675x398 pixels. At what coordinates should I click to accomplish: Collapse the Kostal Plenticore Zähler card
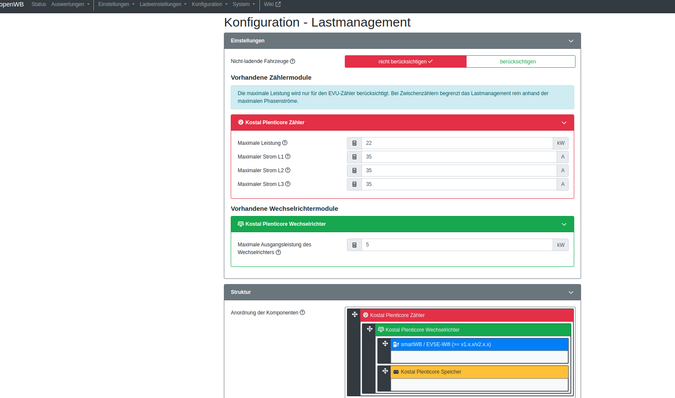564,123
